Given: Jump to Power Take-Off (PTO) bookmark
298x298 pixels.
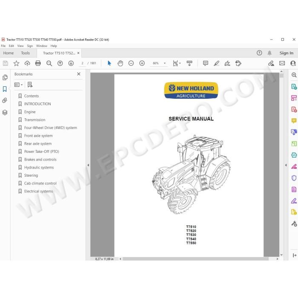Looking at the screenshot, I should pos(42,152).
